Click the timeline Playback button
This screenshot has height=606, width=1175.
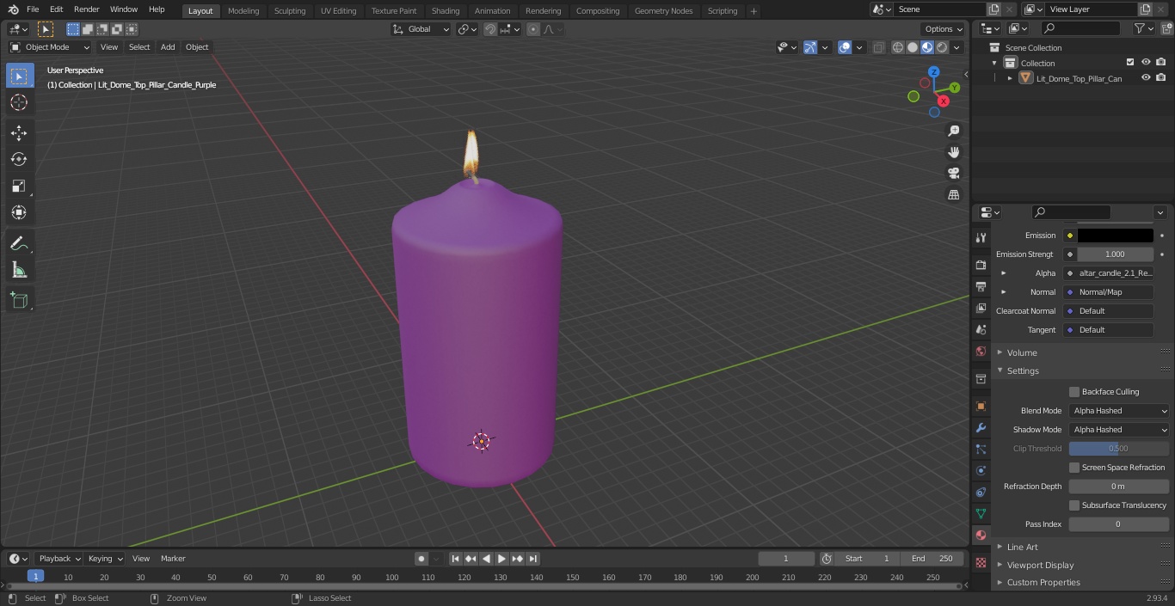[60, 559]
